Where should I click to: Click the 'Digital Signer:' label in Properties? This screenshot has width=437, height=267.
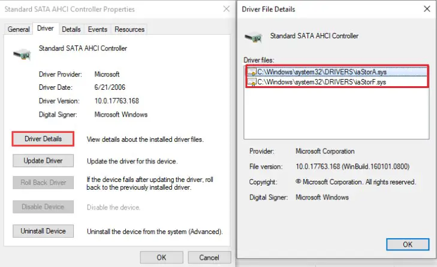(58, 114)
